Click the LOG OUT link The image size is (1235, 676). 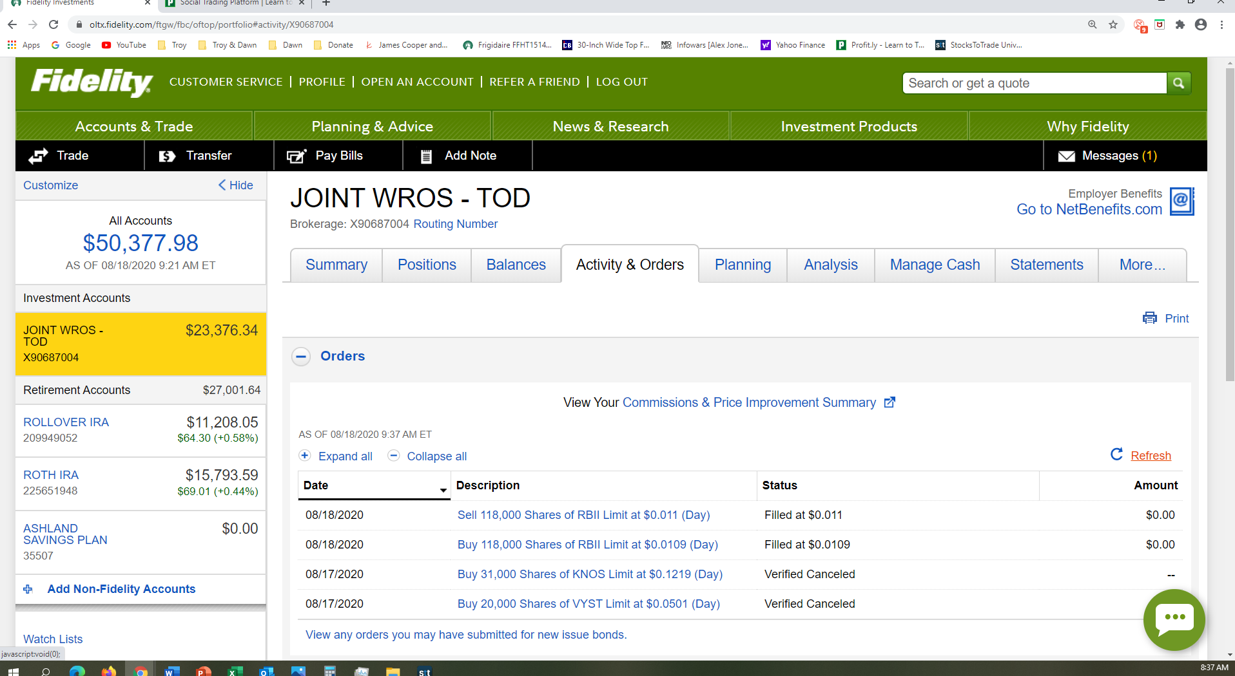pyautogui.click(x=622, y=82)
